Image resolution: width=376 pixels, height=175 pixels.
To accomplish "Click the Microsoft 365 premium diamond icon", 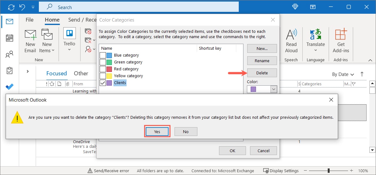I will [x=295, y=7].
